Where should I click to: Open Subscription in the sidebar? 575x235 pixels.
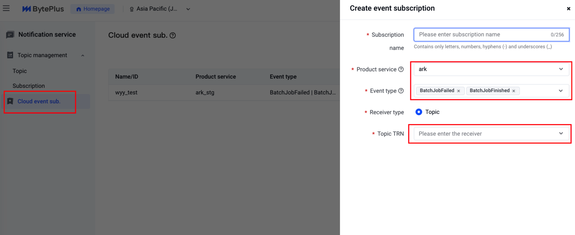[29, 86]
